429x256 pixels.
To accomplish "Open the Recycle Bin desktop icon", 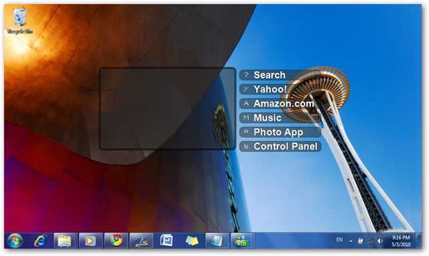I will pyautogui.click(x=19, y=21).
